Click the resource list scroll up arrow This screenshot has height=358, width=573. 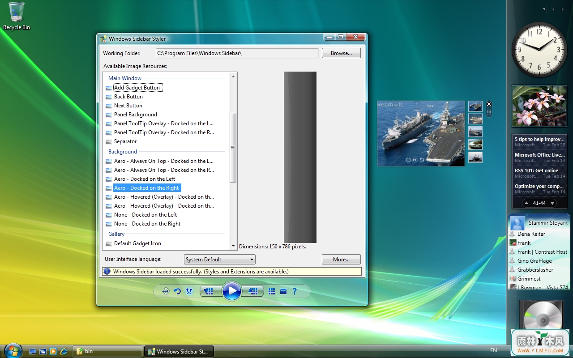coord(233,77)
